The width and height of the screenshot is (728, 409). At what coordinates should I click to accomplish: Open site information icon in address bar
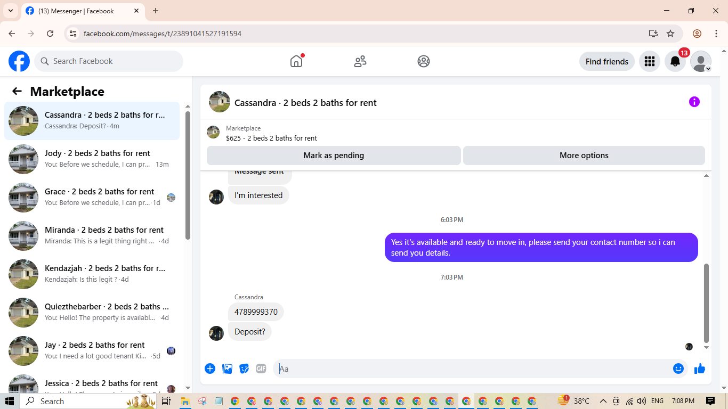coord(74,34)
